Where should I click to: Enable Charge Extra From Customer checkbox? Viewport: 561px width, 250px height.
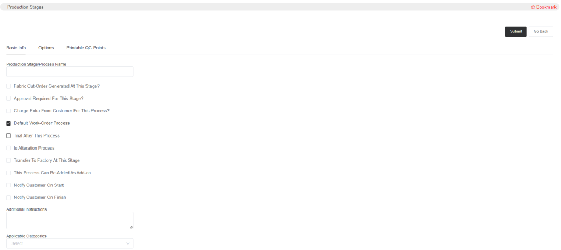tap(9, 111)
